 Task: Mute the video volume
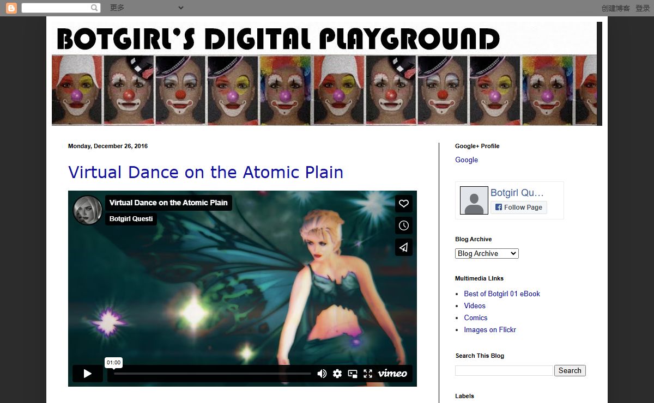[x=322, y=374]
